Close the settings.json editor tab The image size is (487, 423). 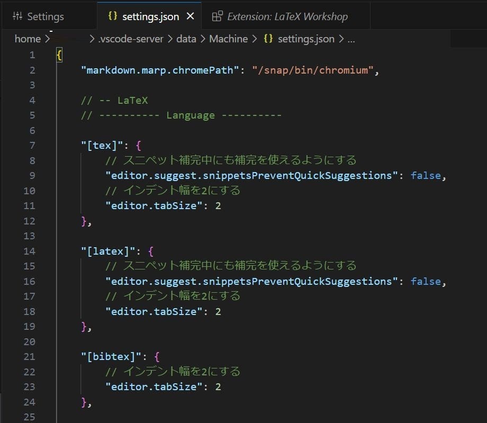coord(191,16)
